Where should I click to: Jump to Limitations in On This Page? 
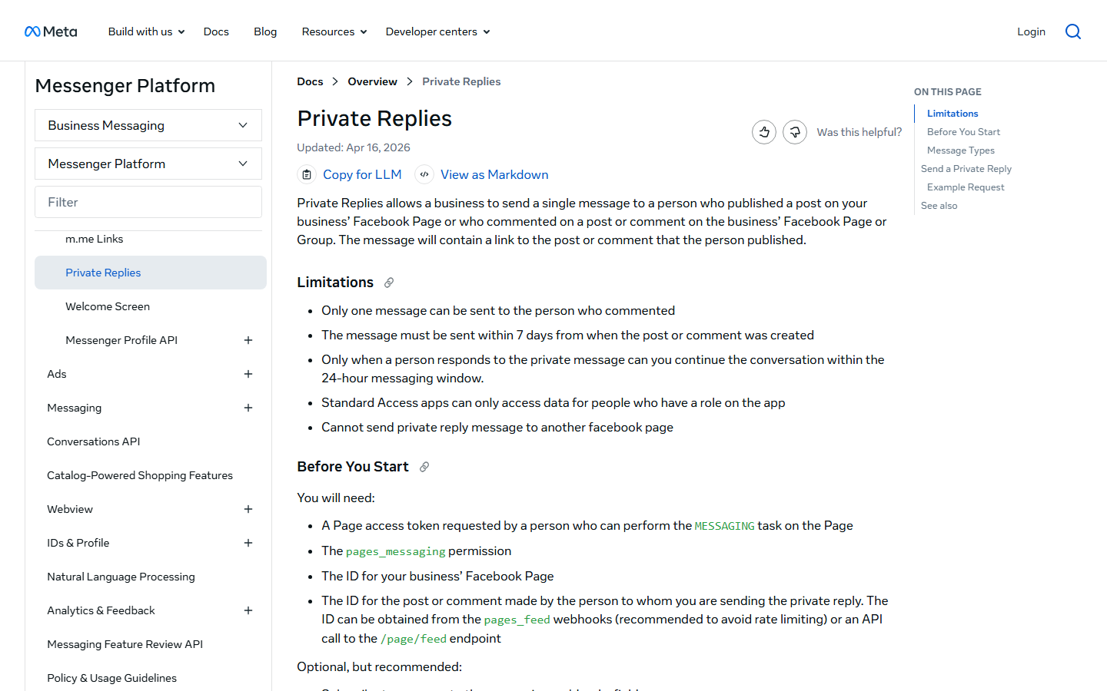coord(952,114)
